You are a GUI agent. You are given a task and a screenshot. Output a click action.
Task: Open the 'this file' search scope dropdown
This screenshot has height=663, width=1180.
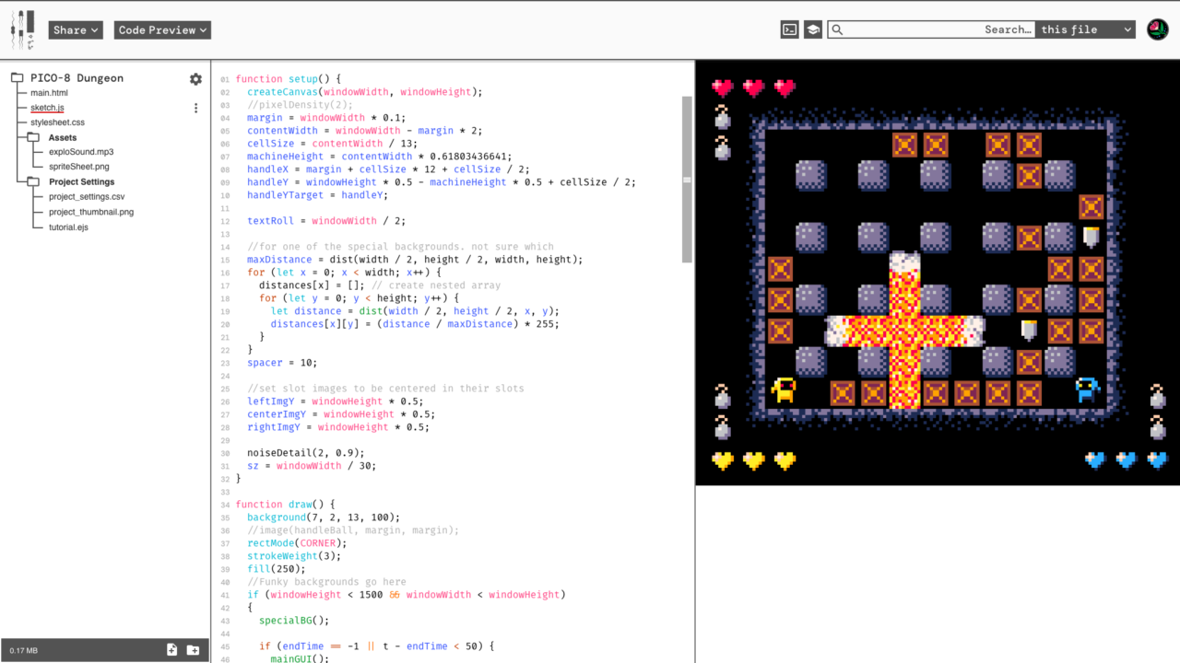tap(1085, 29)
